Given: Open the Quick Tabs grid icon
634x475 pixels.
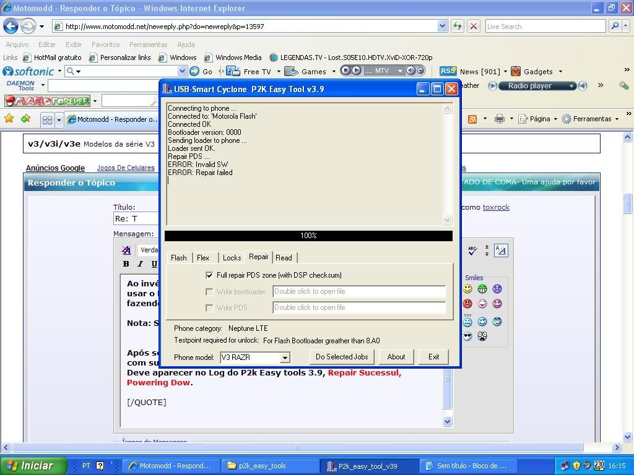Looking at the screenshot, I should [47, 119].
